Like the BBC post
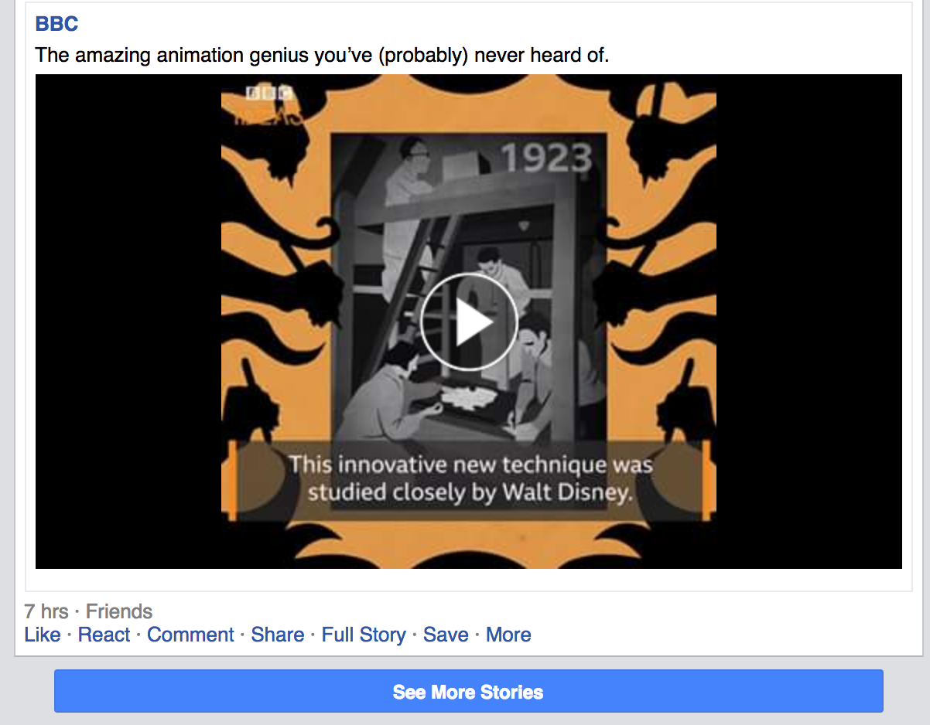The image size is (930, 725). pos(43,635)
